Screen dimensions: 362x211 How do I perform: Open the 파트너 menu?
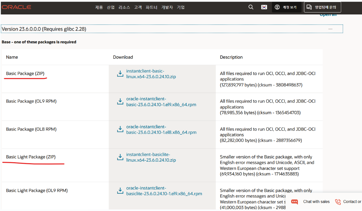click(151, 7)
